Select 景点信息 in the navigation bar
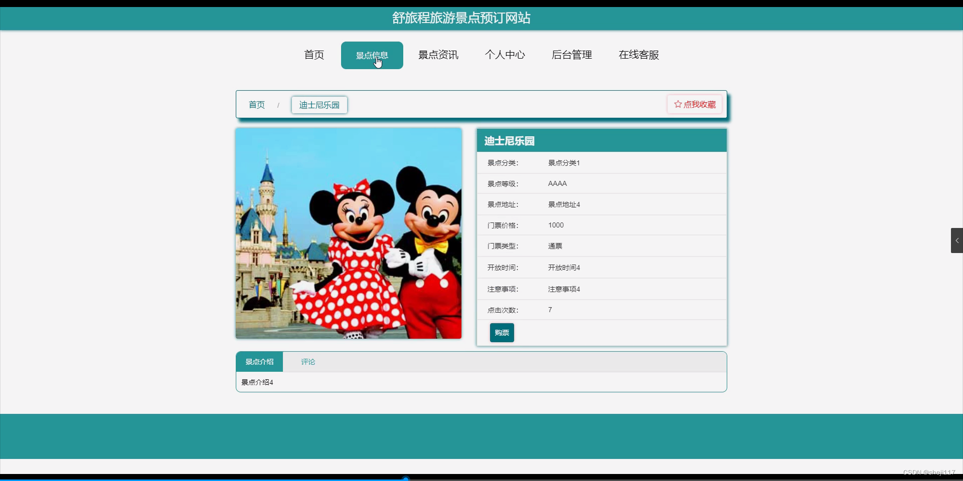The image size is (963, 481). coord(372,55)
